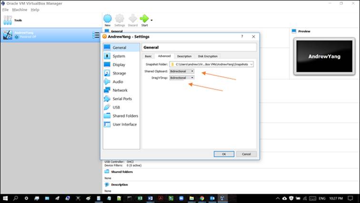Open the Shared Clipboard dropdown

(182, 71)
